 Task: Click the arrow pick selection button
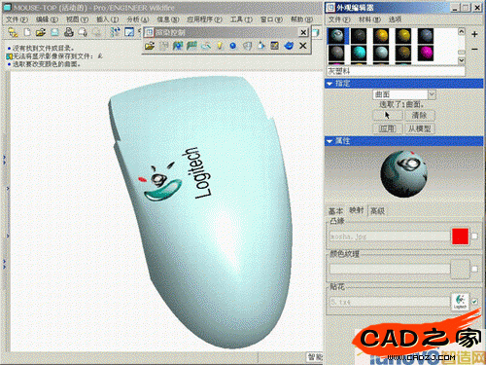[x=388, y=115]
